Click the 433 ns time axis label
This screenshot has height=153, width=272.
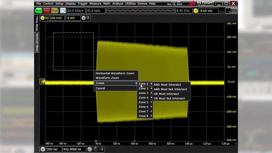(x=134, y=144)
